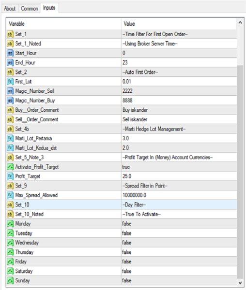Click the string icon beside Set_1

10,34
